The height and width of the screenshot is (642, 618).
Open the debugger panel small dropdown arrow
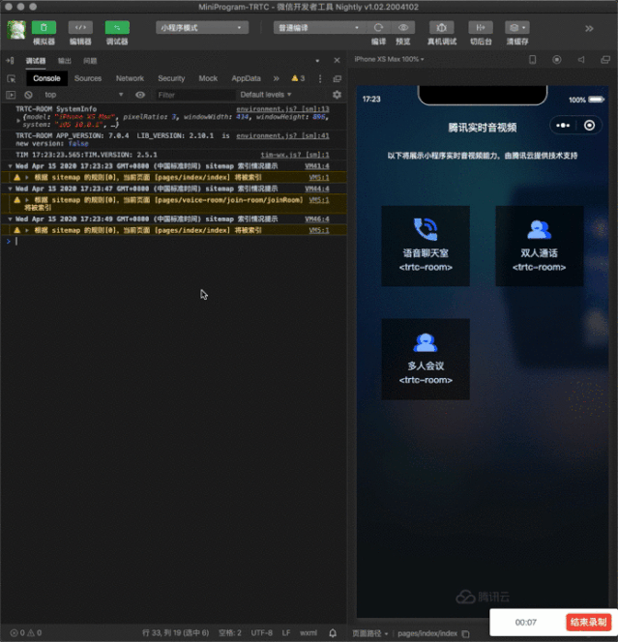pyautogui.click(x=317, y=61)
